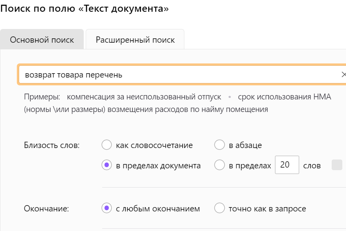Apply the "(нормы \или размеры) возмещения расходов" example

(x=146, y=109)
